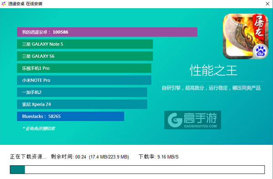
Task: Select the 我的逍遥安卓 100586 score bar
Action: click(107, 32)
